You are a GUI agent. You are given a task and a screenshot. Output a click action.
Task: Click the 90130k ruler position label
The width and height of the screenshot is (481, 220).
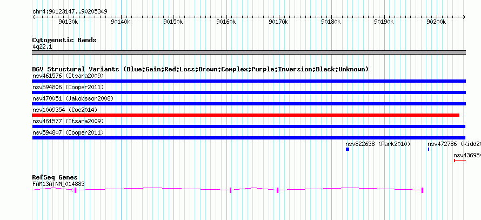tap(69, 22)
